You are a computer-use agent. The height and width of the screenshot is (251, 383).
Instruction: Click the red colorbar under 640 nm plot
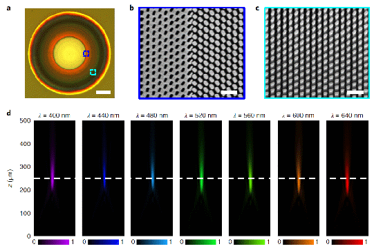click(x=347, y=242)
